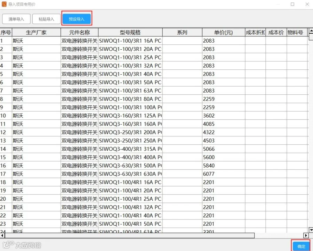Viewport: 313px width, 251px height.
Task: Click price 4503 in row 13
Action: pyautogui.click(x=224, y=141)
